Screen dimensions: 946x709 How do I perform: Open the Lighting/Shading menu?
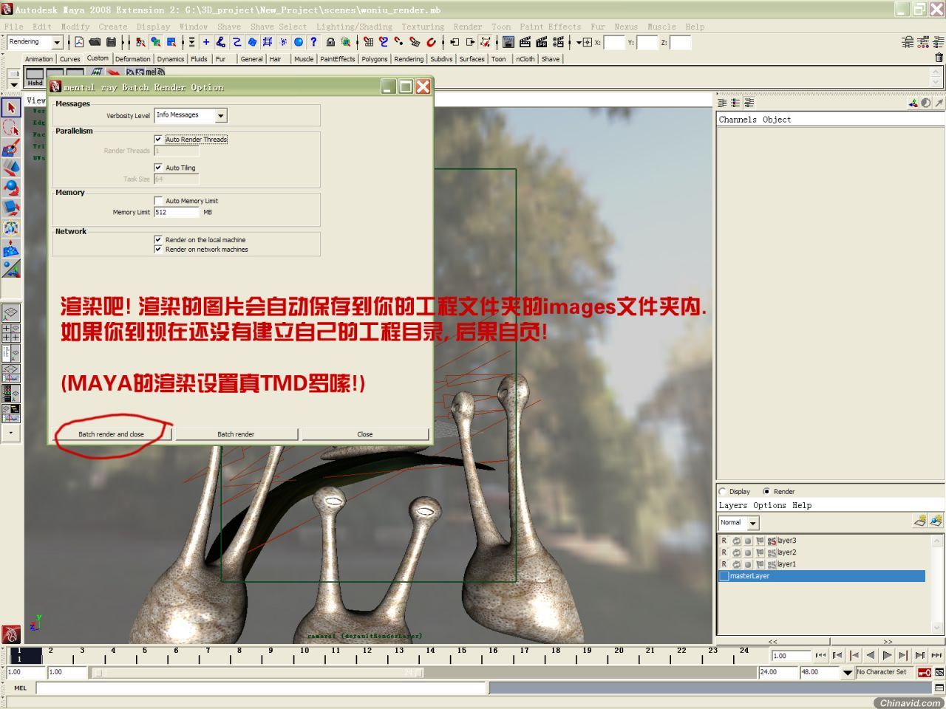tap(354, 27)
